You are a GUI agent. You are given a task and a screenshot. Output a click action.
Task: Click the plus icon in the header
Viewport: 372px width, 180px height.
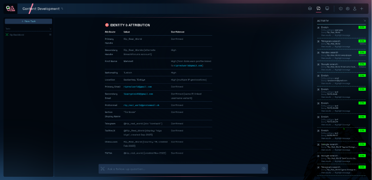362,9
